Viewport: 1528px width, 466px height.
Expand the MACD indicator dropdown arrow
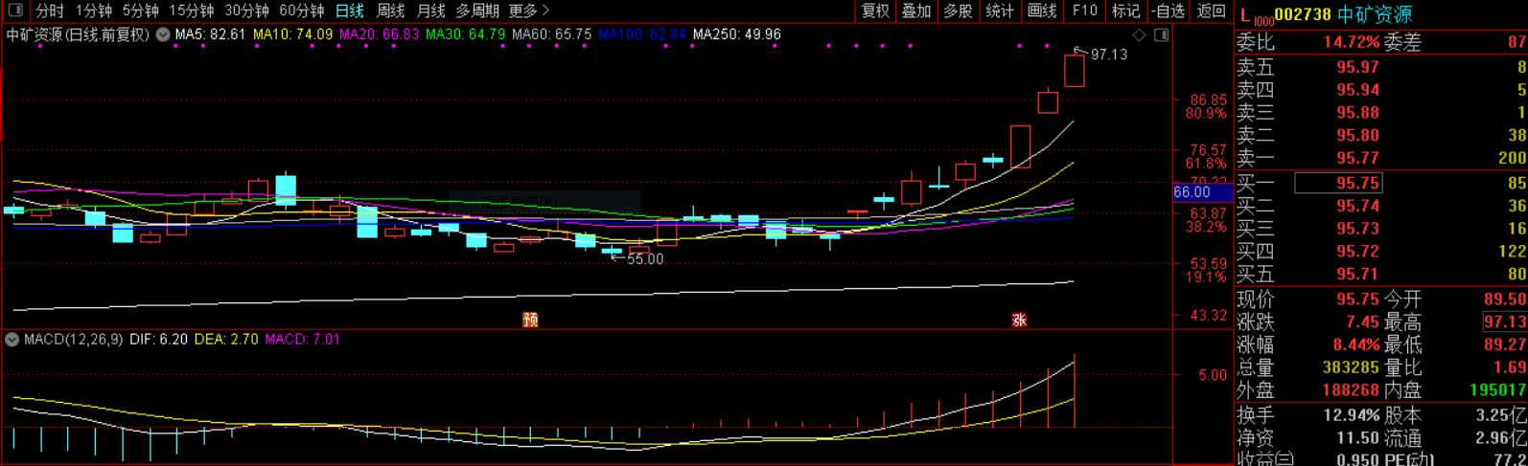tap(12, 340)
